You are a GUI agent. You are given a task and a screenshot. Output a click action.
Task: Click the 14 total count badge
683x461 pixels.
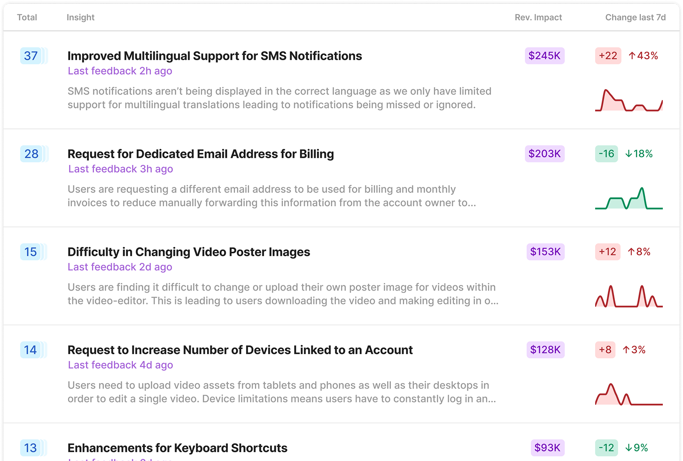(x=31, y=350)
